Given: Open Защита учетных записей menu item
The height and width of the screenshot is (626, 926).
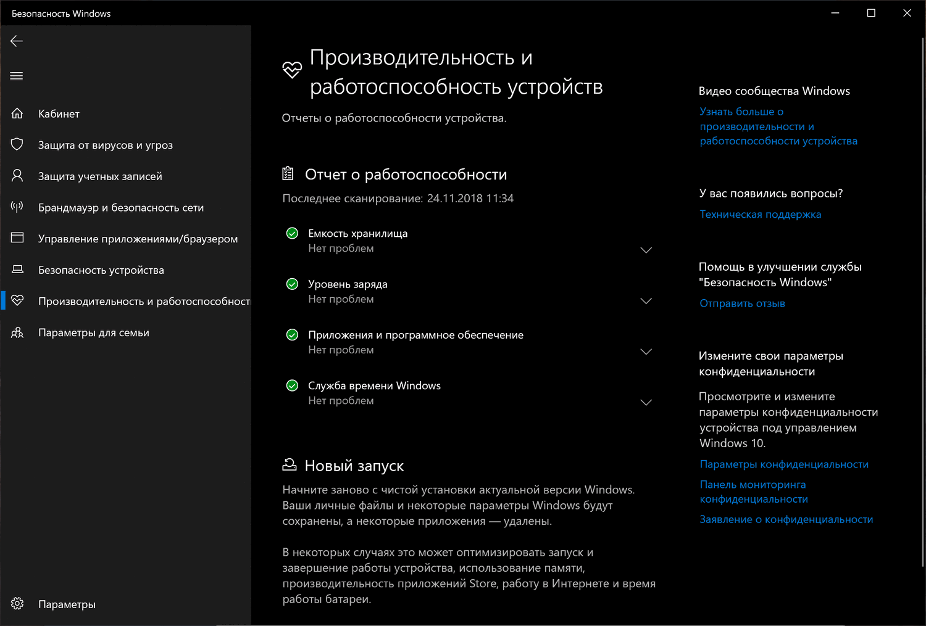Looking at the screenshot, I should point(100,176).
